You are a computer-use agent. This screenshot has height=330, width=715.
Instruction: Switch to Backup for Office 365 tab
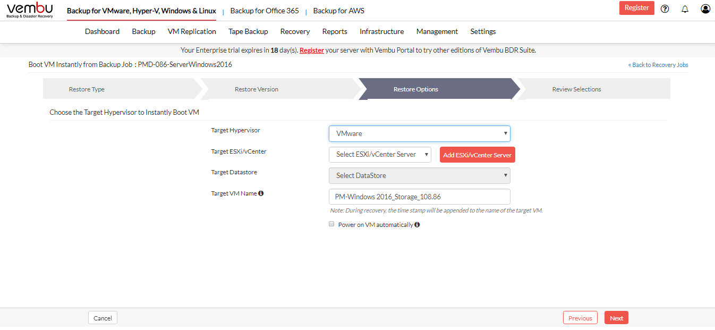click(265, 11)
